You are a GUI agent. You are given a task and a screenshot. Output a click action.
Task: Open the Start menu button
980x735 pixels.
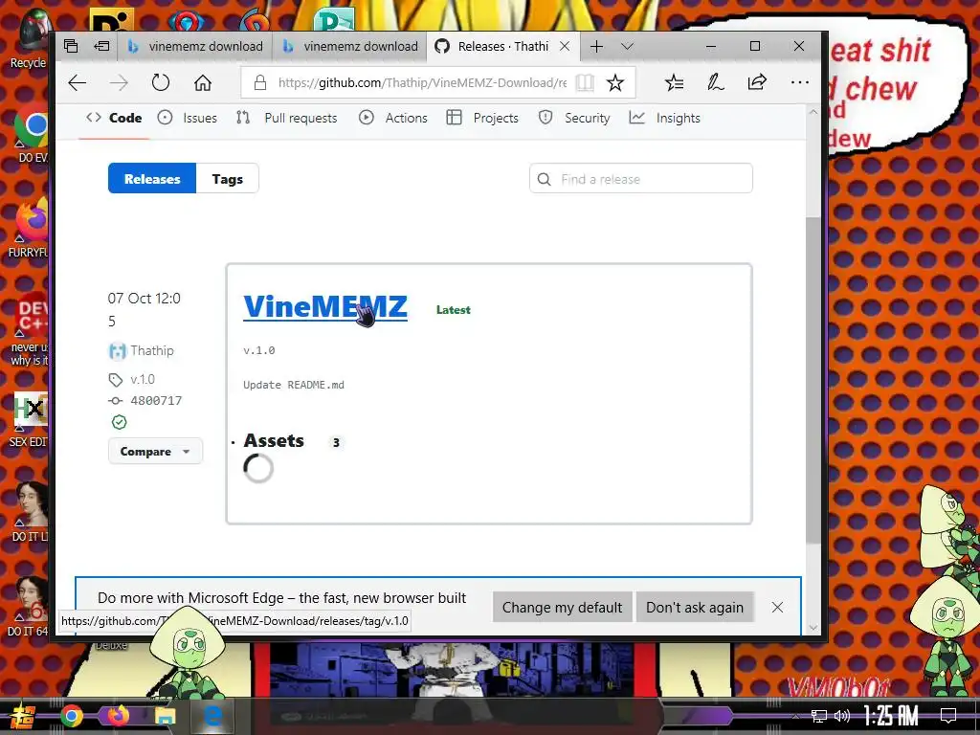pyautogui.click(x=22, y=716)
